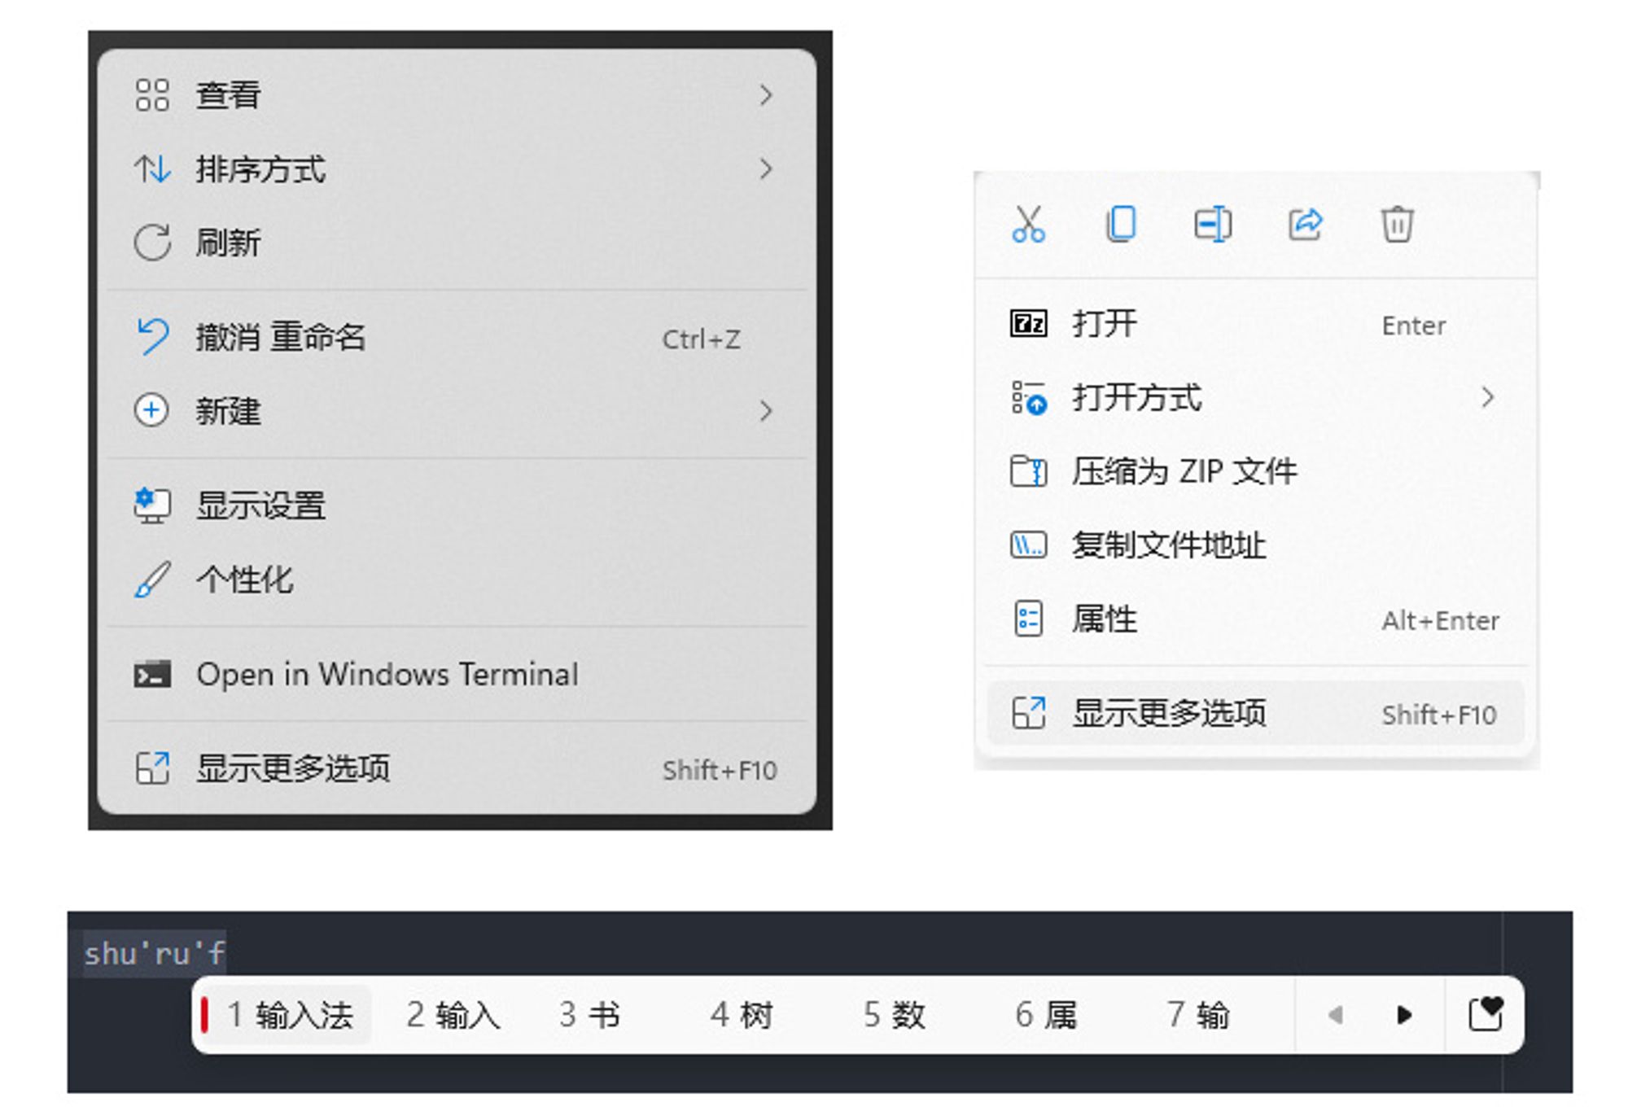The image size is (1628, 1111).
Task: Click the 7z Open icon
Action: coord(1028,324)
